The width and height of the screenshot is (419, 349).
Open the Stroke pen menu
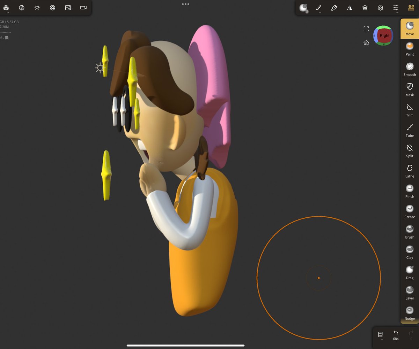319,8
